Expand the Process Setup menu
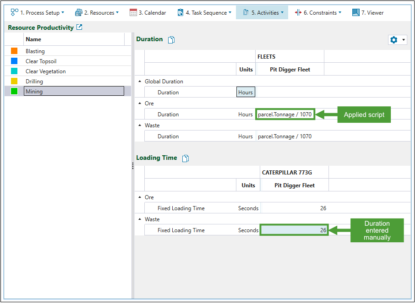Screen dimensions: 416x305 click(38, 13)
